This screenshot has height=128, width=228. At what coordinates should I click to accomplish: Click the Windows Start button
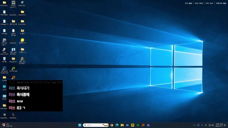tap(80, 125)
